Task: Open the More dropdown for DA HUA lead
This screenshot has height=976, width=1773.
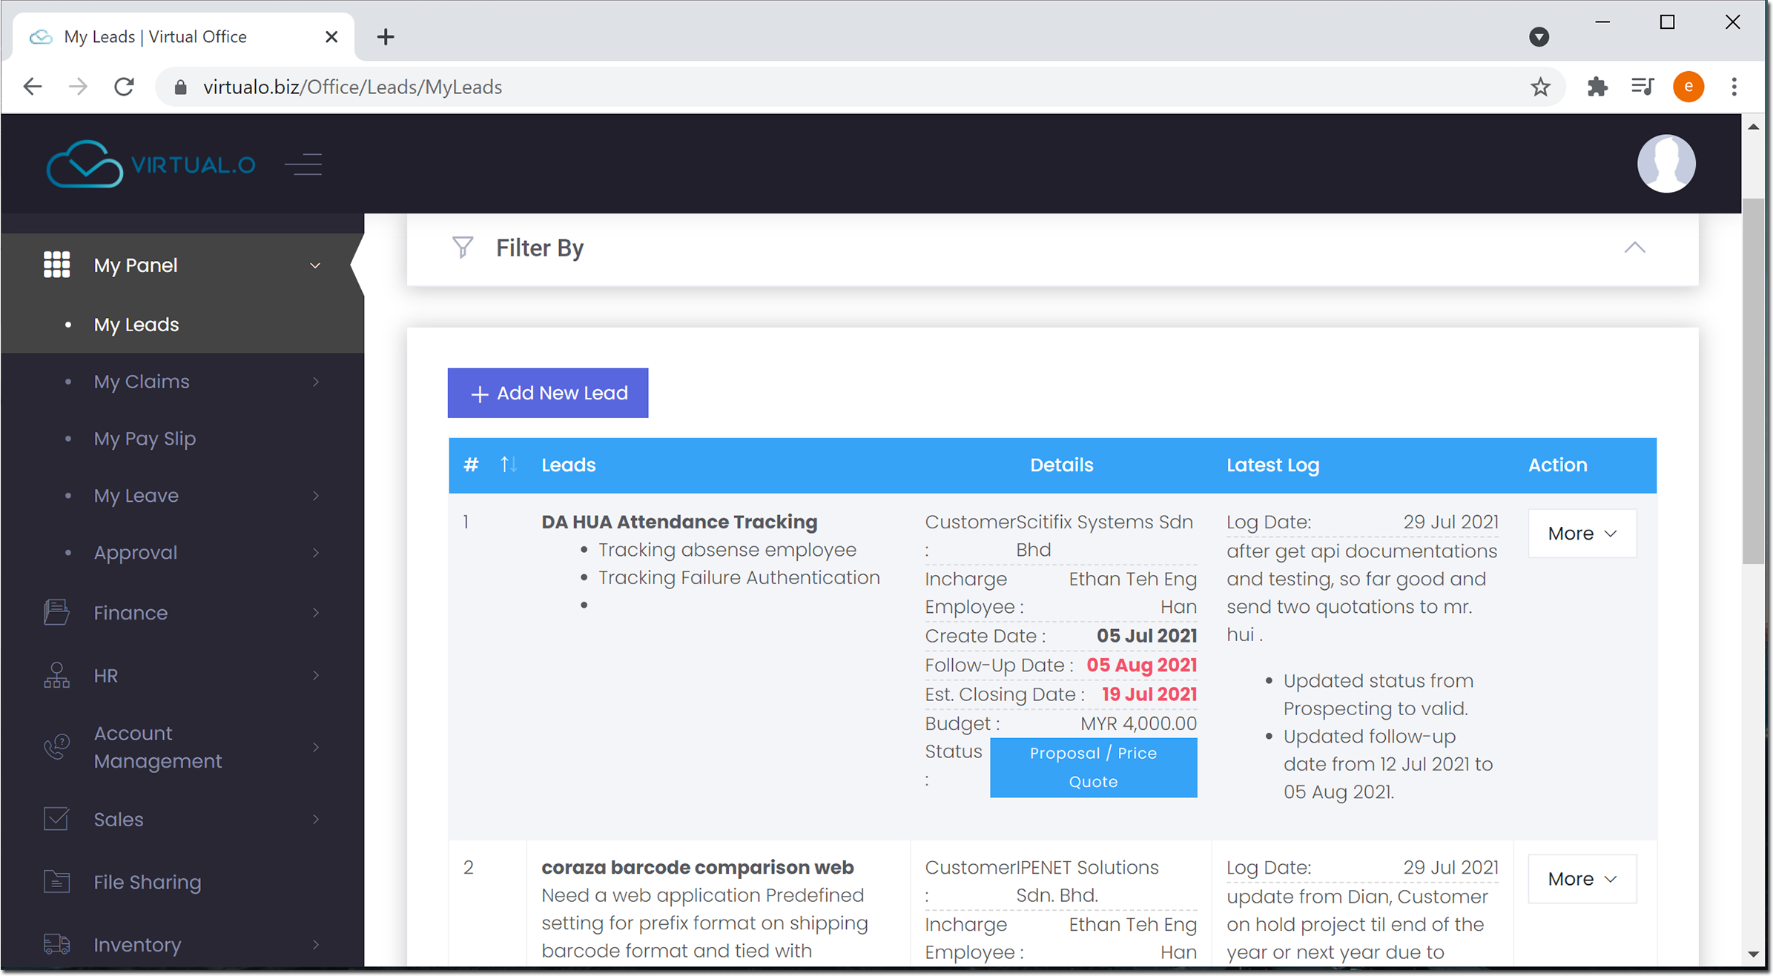Action: tap(1582, 534)
